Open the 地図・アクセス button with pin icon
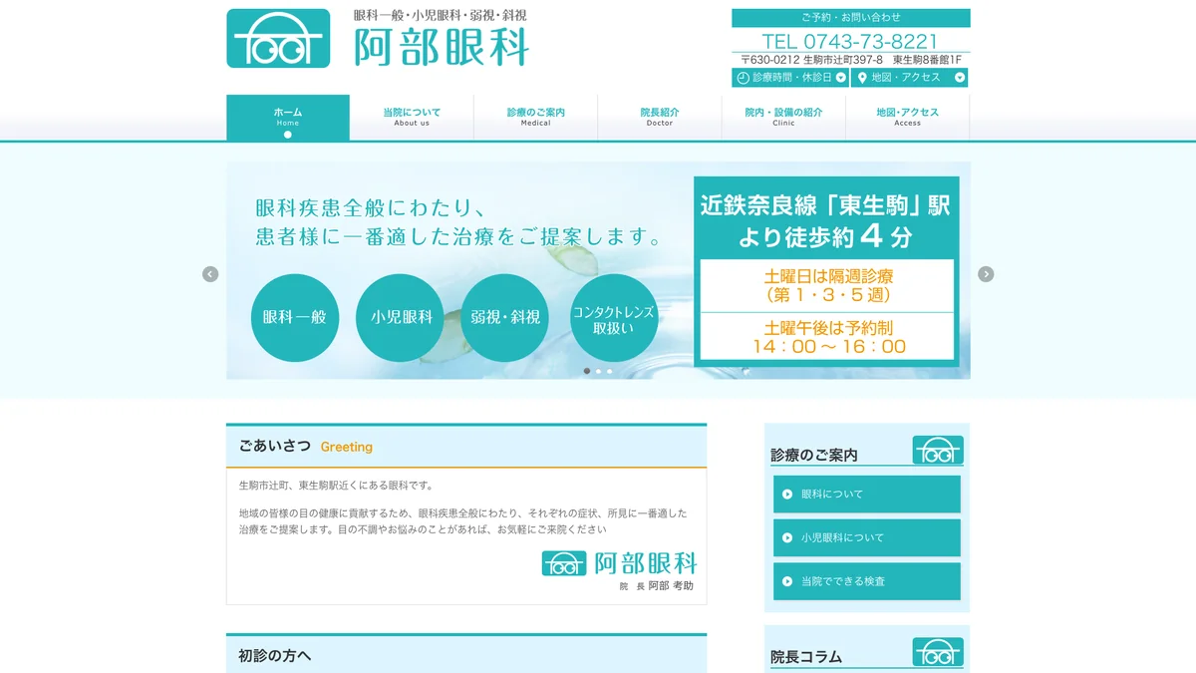 [x=910, y=78]
